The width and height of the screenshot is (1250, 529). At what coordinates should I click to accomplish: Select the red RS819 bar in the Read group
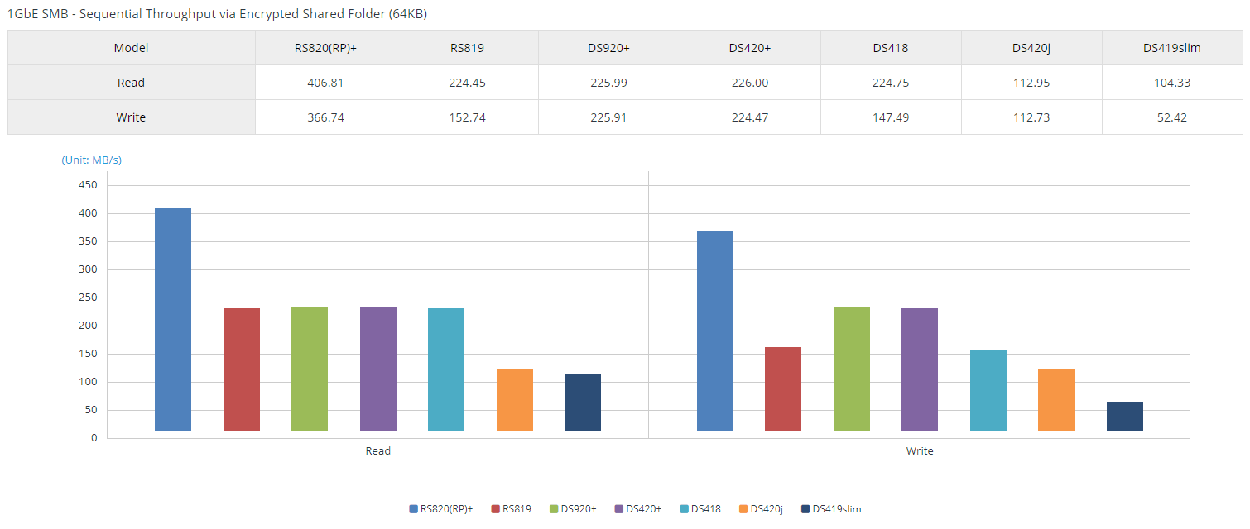pyautogui.click(x=242, y=369)
